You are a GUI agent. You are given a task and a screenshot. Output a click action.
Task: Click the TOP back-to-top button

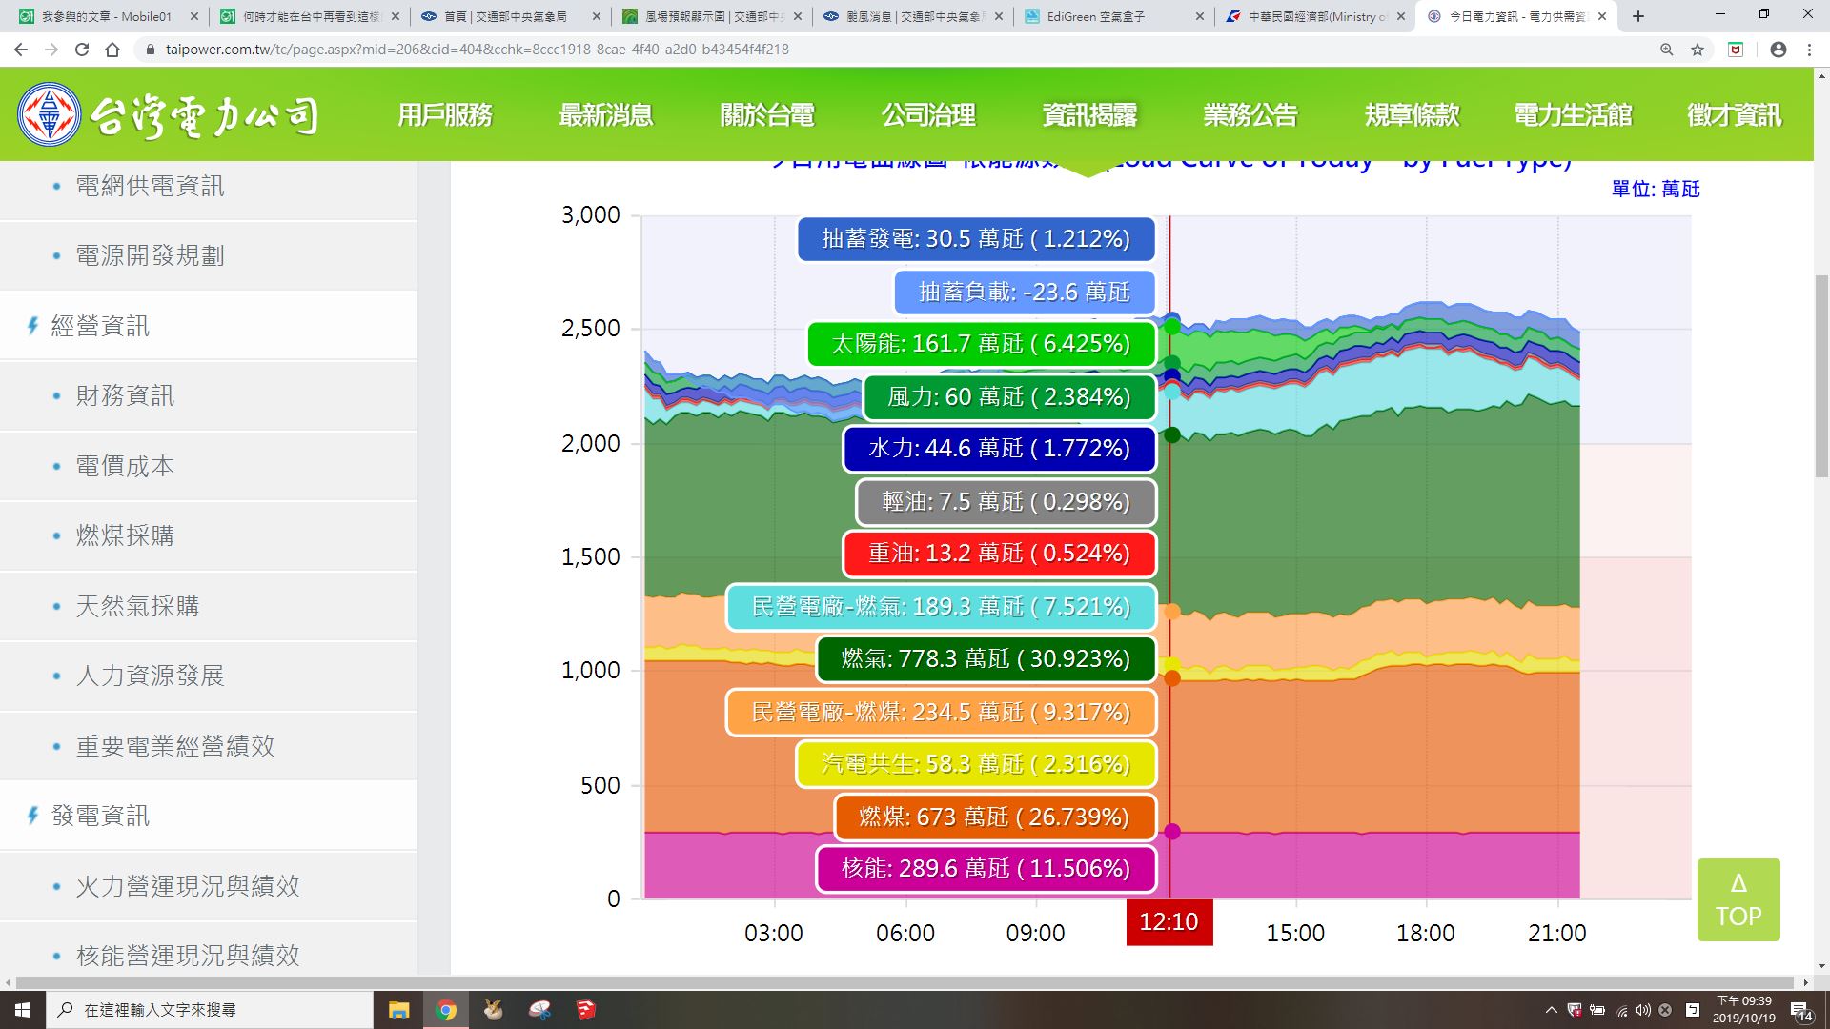point(1738,899)
